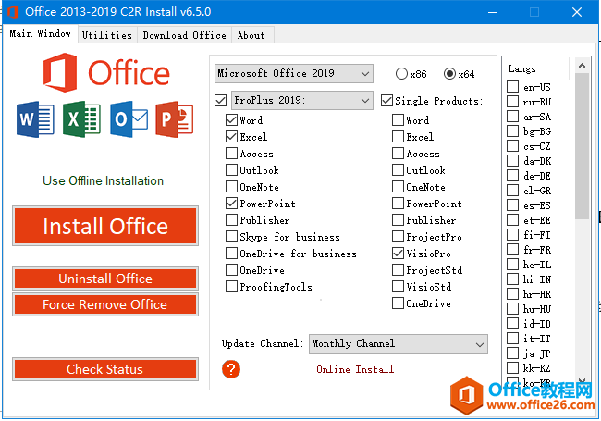This screenshot has width=601, height=421.
Task: Click the Install Office button
Action: click(105, 227)
